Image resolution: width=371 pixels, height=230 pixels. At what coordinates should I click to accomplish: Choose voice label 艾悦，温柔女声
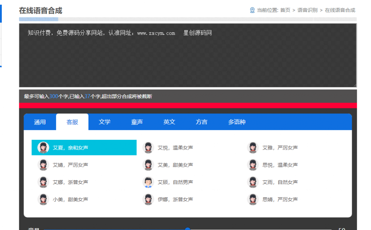(175, 148)
